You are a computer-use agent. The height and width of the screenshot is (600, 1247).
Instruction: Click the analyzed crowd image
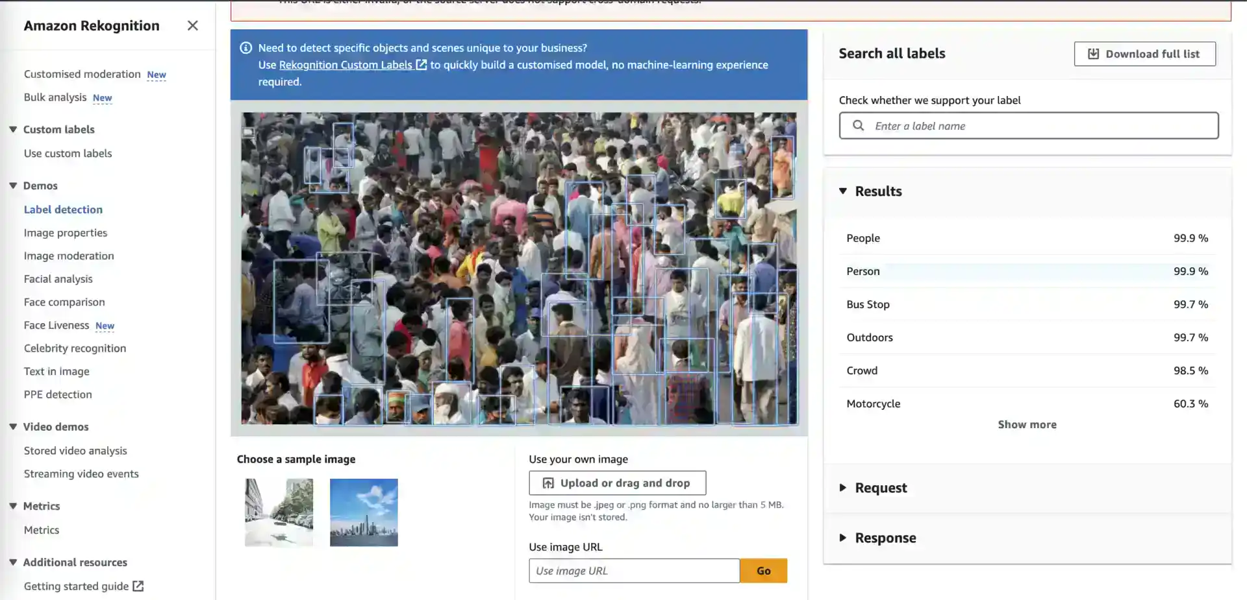click(x=519, y=269)
